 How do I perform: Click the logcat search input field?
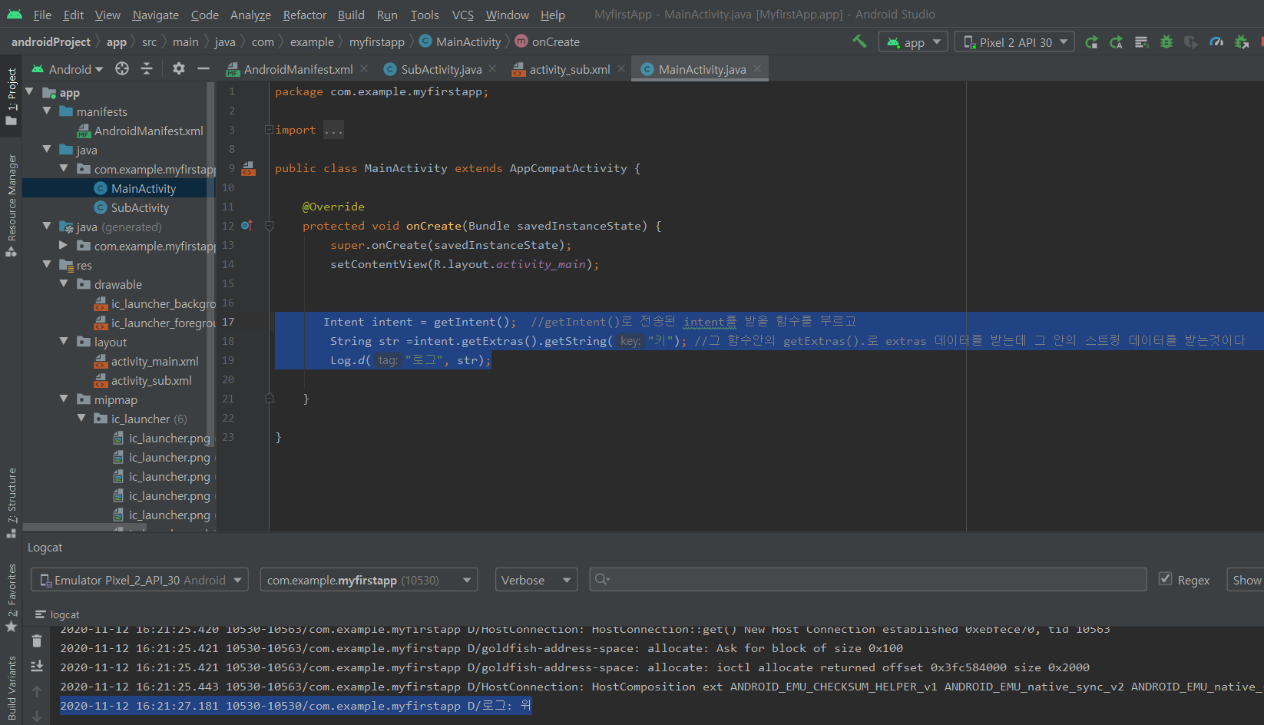[868, 580]
